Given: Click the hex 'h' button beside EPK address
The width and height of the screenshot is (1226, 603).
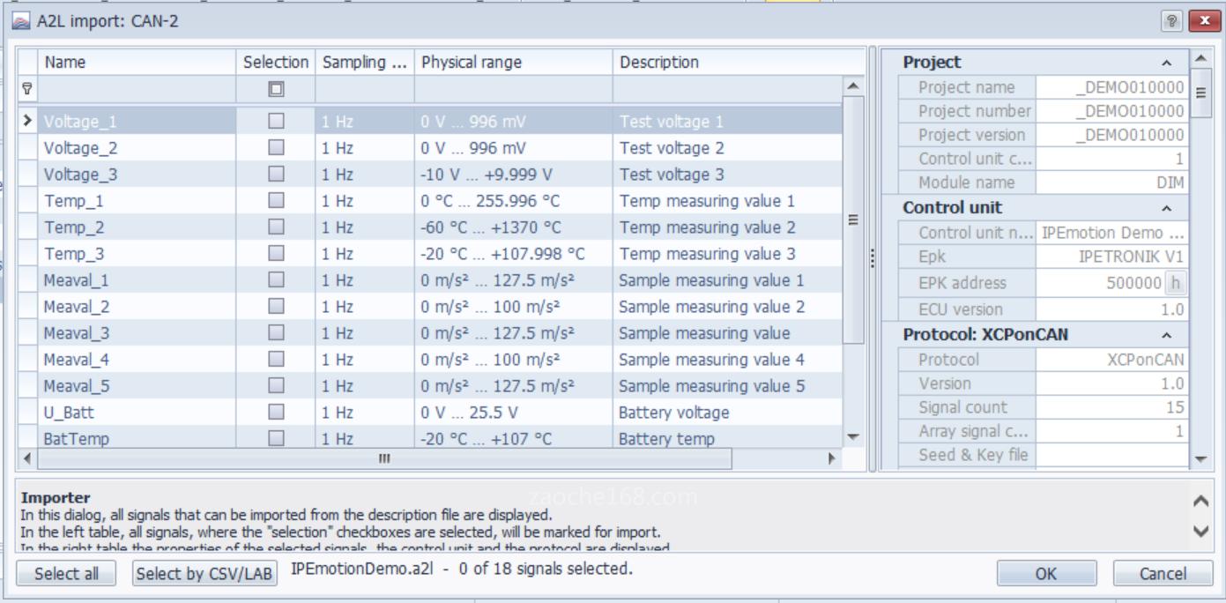Looking at the screenshot, I should [1175, 283].
